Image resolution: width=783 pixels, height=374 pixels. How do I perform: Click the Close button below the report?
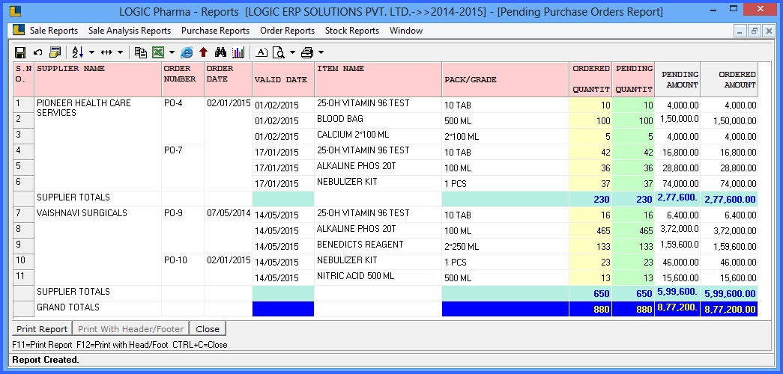pyautogui.click(x=208, y=328)
